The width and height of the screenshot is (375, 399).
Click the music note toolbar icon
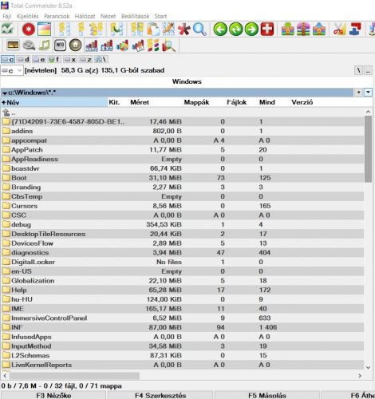tap(45, 45)
